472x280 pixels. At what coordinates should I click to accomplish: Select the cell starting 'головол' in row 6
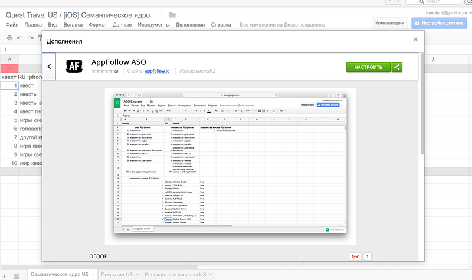click(x=31, y=129)
